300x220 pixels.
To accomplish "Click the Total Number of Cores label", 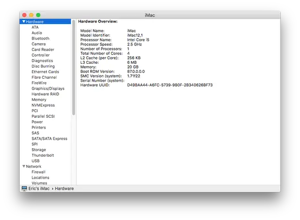I will click(101, 53).
